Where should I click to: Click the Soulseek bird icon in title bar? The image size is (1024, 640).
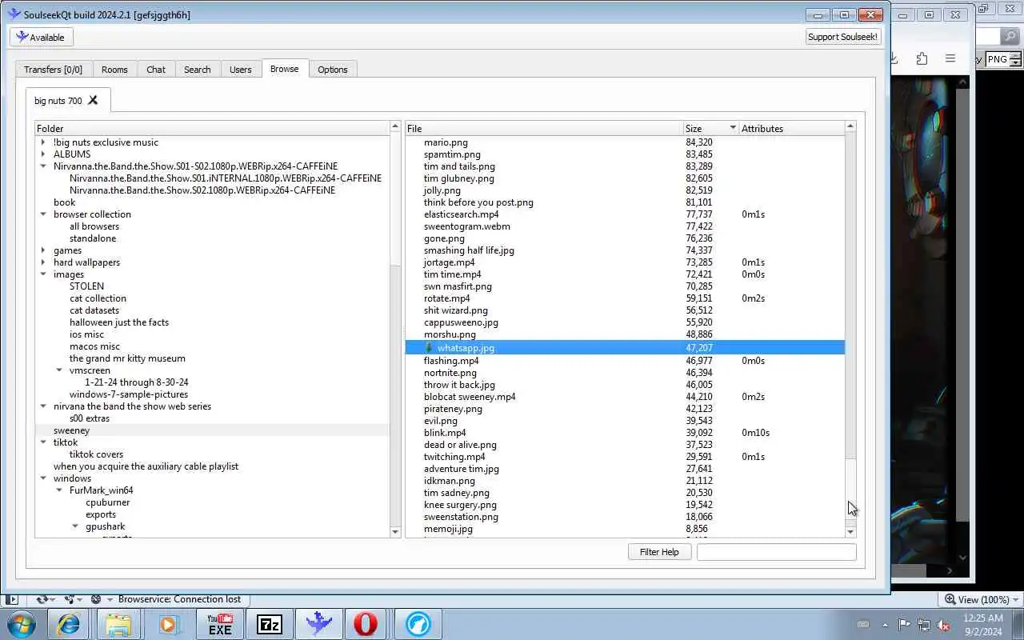click(x=14, y=14)
